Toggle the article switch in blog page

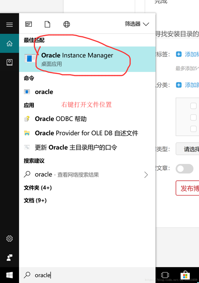click(185, 169)
